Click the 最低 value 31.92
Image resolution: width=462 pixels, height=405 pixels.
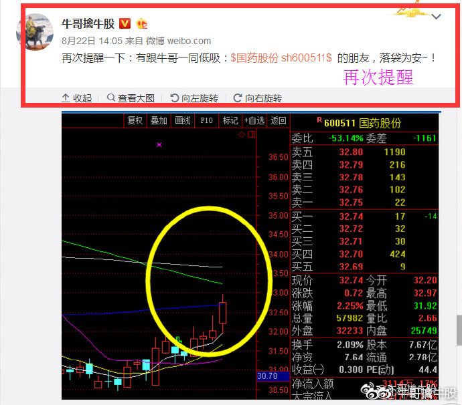click(425, 306)
